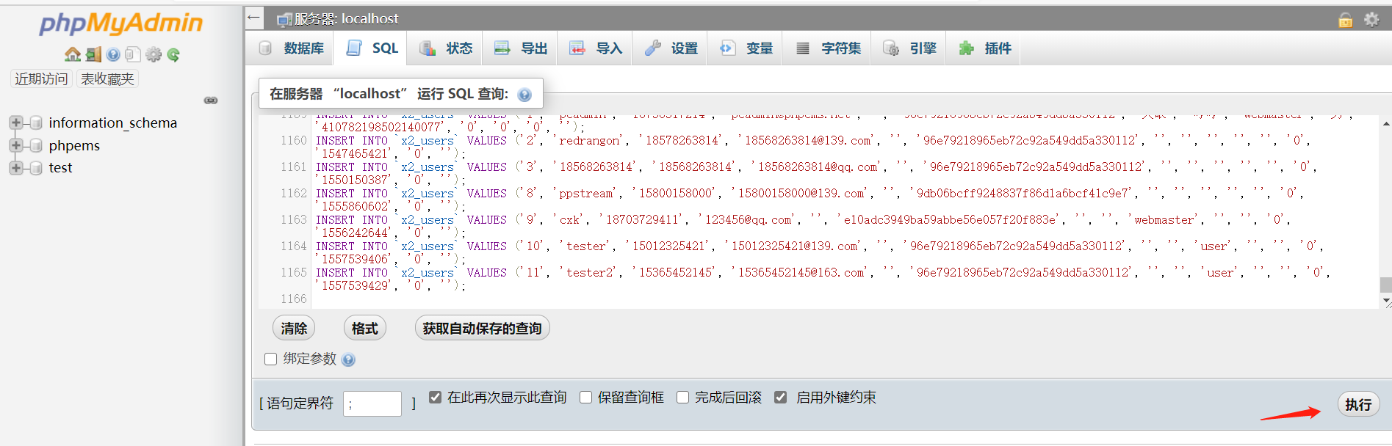Open navigation panel settings gear icon
Viewport: 1392px width, 446px height.
pyautogui.click(x=153, y=54)
